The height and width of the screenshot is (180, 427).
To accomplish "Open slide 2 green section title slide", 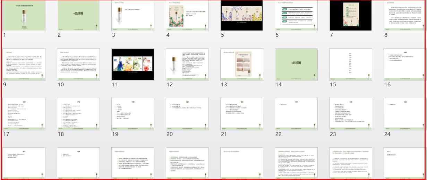I will click(78, 16).
